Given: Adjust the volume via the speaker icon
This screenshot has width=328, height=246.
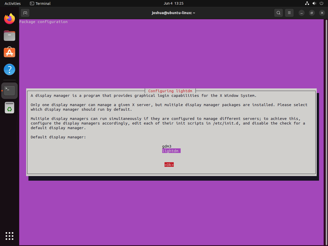Looking at the screenshot, I should [x=314, y=3].
